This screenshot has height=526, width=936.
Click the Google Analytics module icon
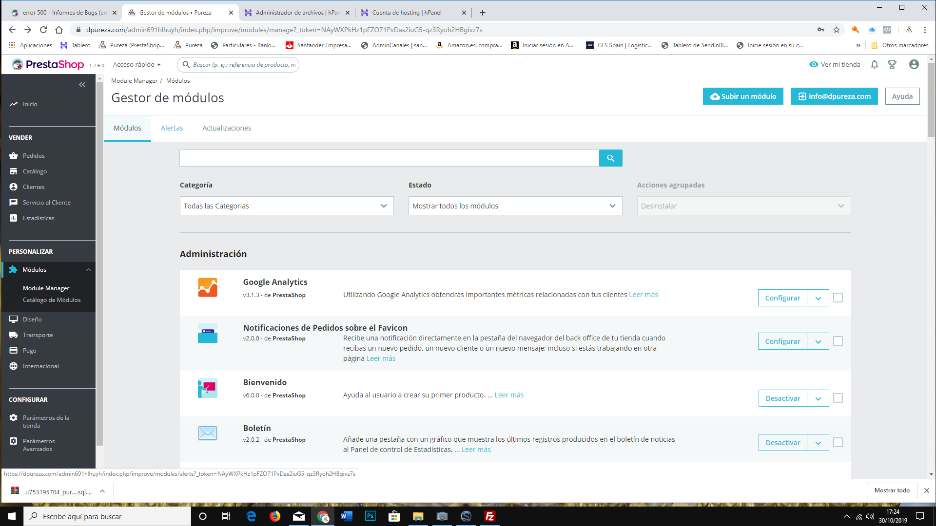coord(208,287)
